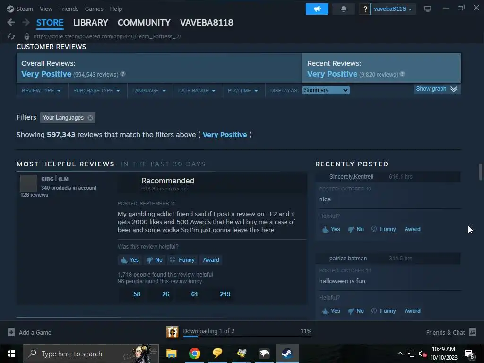Open the View menu

pos(46,9)
